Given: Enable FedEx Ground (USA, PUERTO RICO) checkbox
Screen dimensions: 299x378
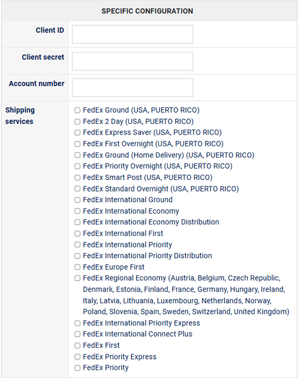Looking at the screenshot, I should click(x=78, y=111).
